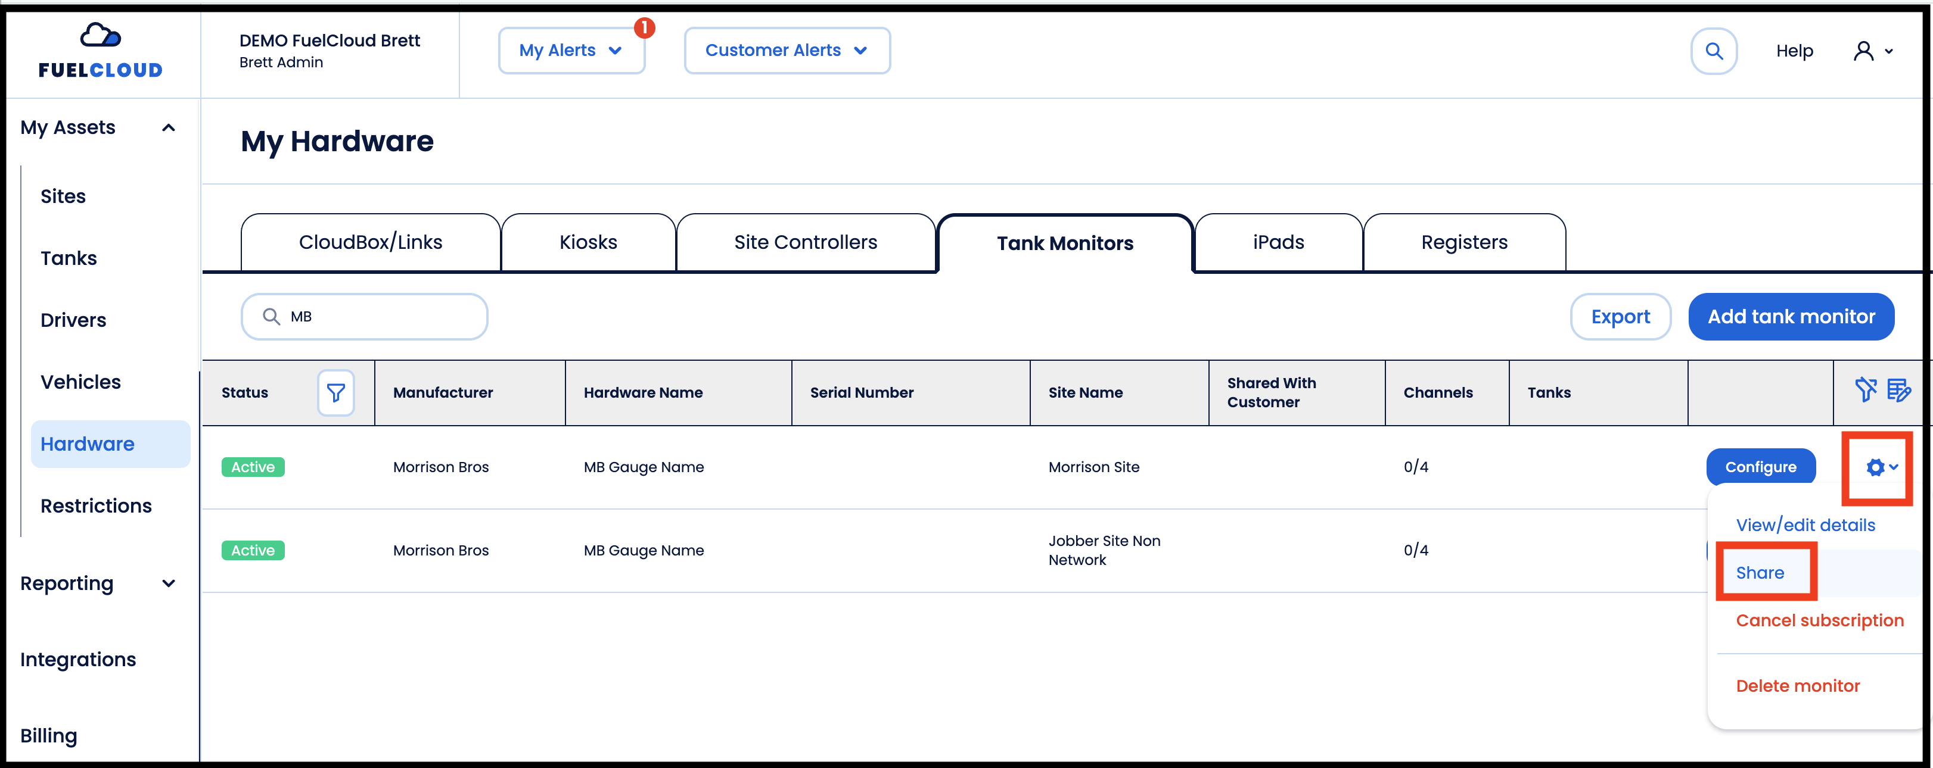This screenshot has height=768, width=1933.
Task: Switch to the Site Controllers tab
Action: click(x=806, y=242)
